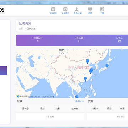Open the messages speech-bubble icon
The image size is (128, 128).
90,9
